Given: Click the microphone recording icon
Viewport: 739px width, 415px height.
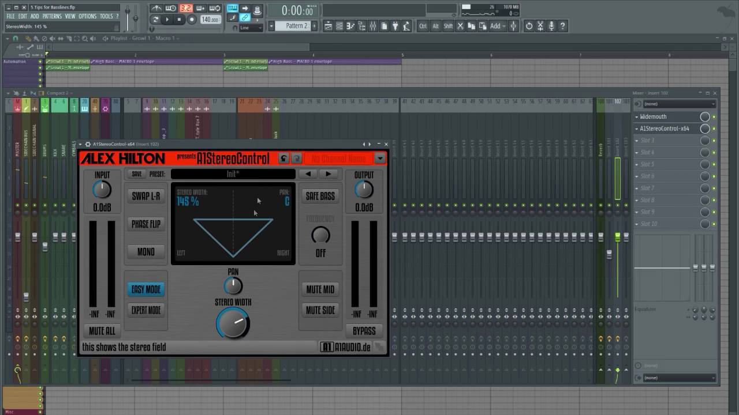Looking at the screenshot, I should (x=551, y=26).
